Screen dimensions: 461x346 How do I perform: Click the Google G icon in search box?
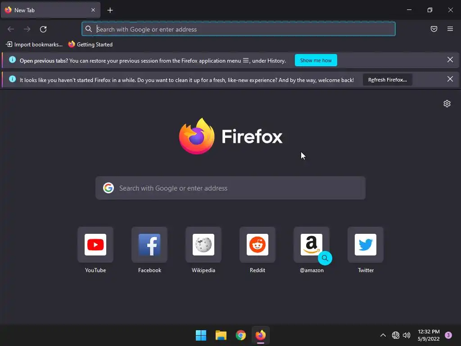point(108,188)
